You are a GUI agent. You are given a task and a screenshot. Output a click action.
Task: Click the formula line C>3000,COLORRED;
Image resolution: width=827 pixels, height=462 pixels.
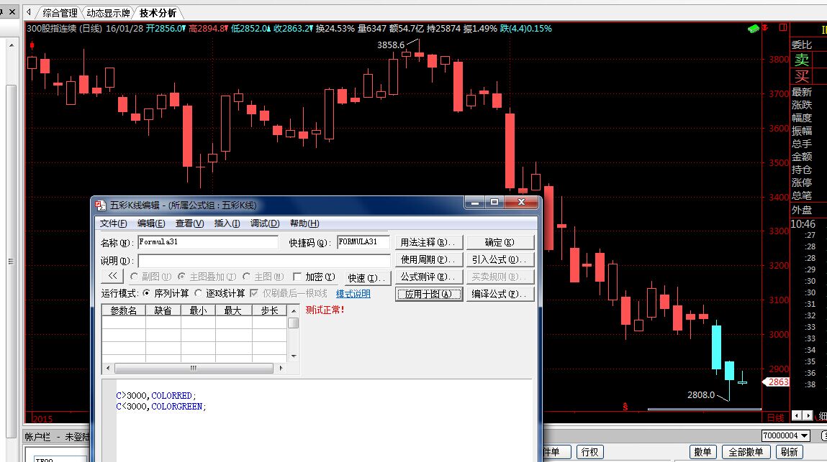click(x=155, y=396)
